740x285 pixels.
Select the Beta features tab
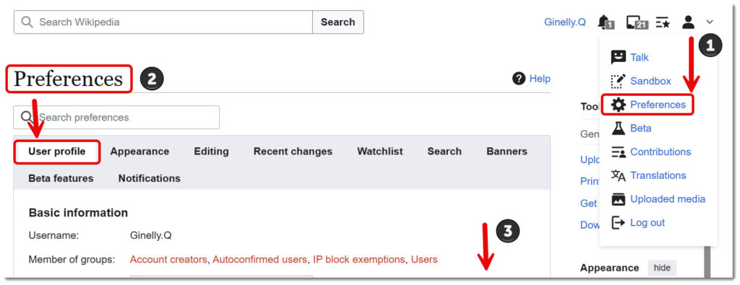61,178
